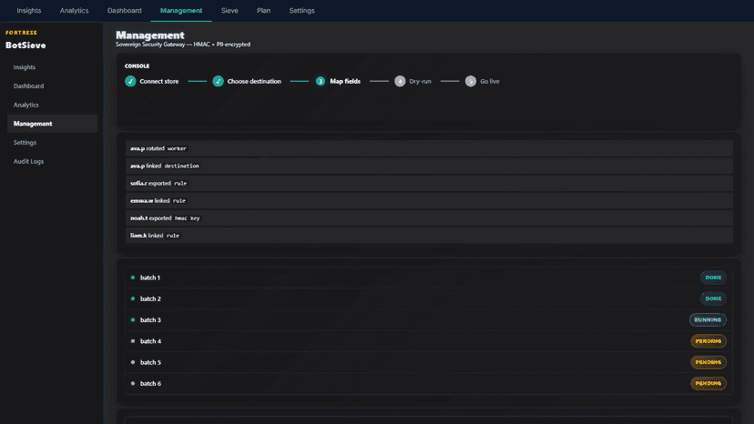Click the batch 6 status dot
Viewport: 754px width, 424px height.
coord(133,383)
